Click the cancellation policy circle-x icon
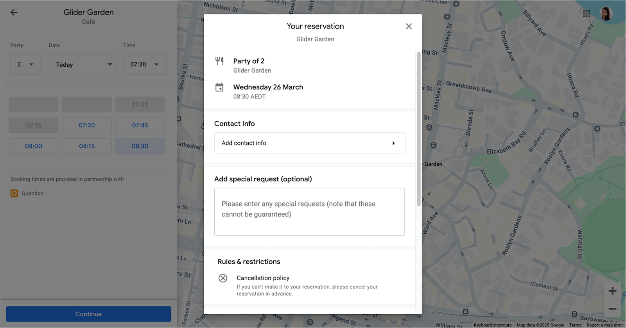Image resolution: width=626 pixels, height=328 pixels. tap(223, 278)
